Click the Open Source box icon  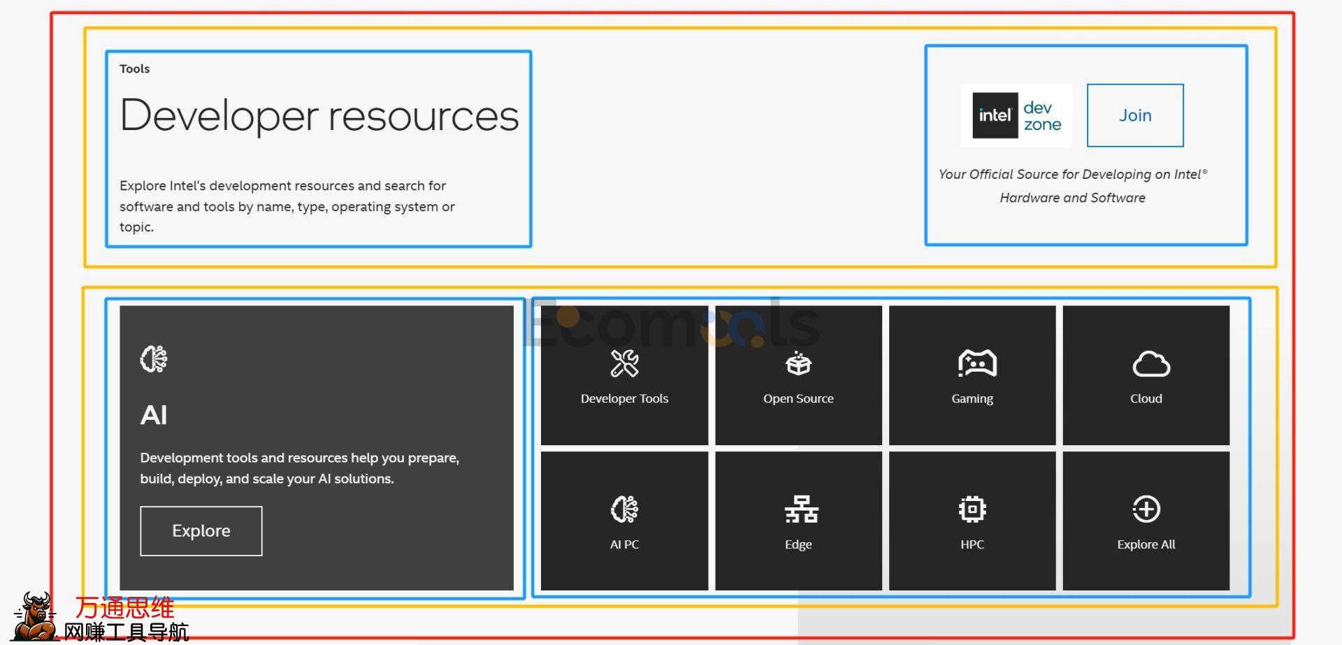coord(798,363)
